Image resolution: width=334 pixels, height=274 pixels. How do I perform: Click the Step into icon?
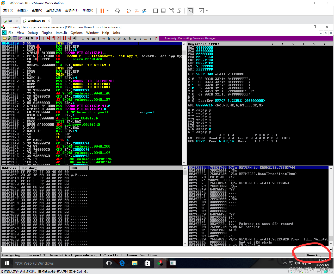(x=48, y=38)
